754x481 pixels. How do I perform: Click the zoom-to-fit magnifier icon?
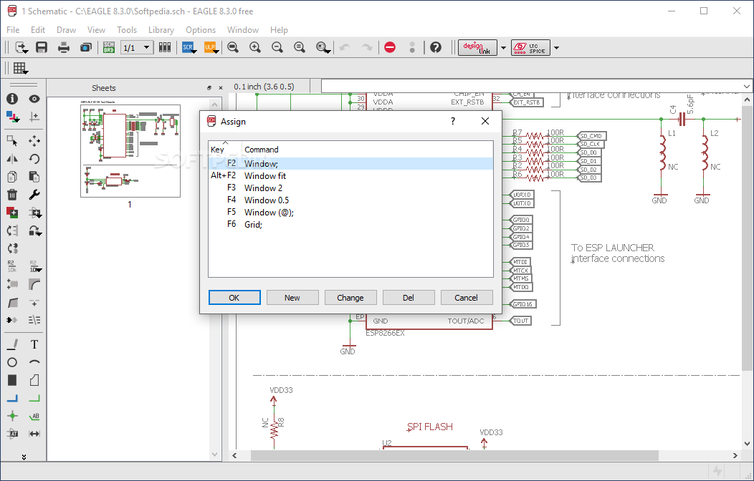point(233,47)
